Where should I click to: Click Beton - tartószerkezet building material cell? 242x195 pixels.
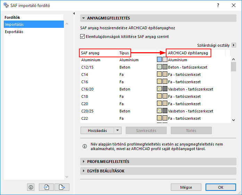tap(187, 67)
